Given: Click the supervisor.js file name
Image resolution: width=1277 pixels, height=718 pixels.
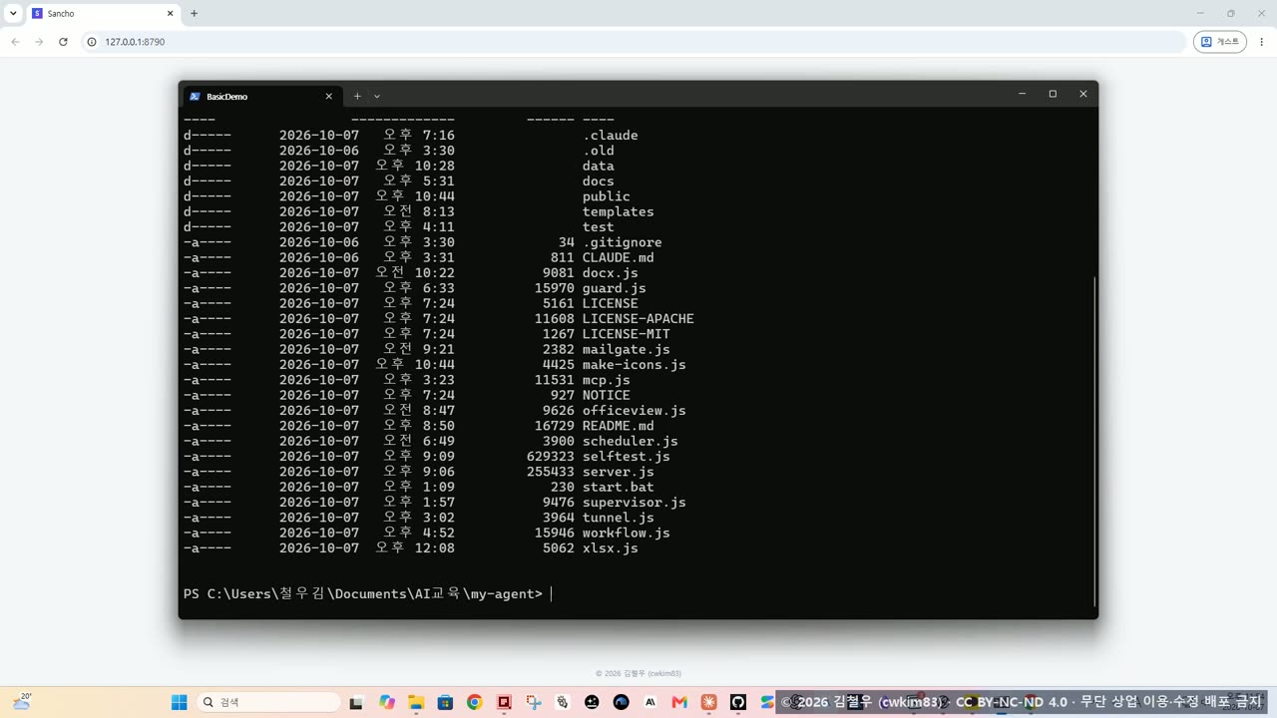Looking at the screenshot, I should 635,503.
